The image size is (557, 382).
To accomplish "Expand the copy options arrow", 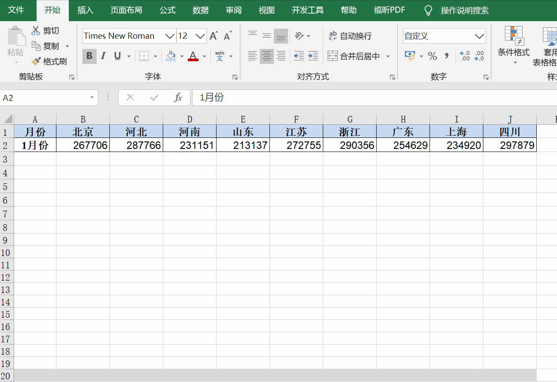I will pyautogui.click(x=67, y=46).
